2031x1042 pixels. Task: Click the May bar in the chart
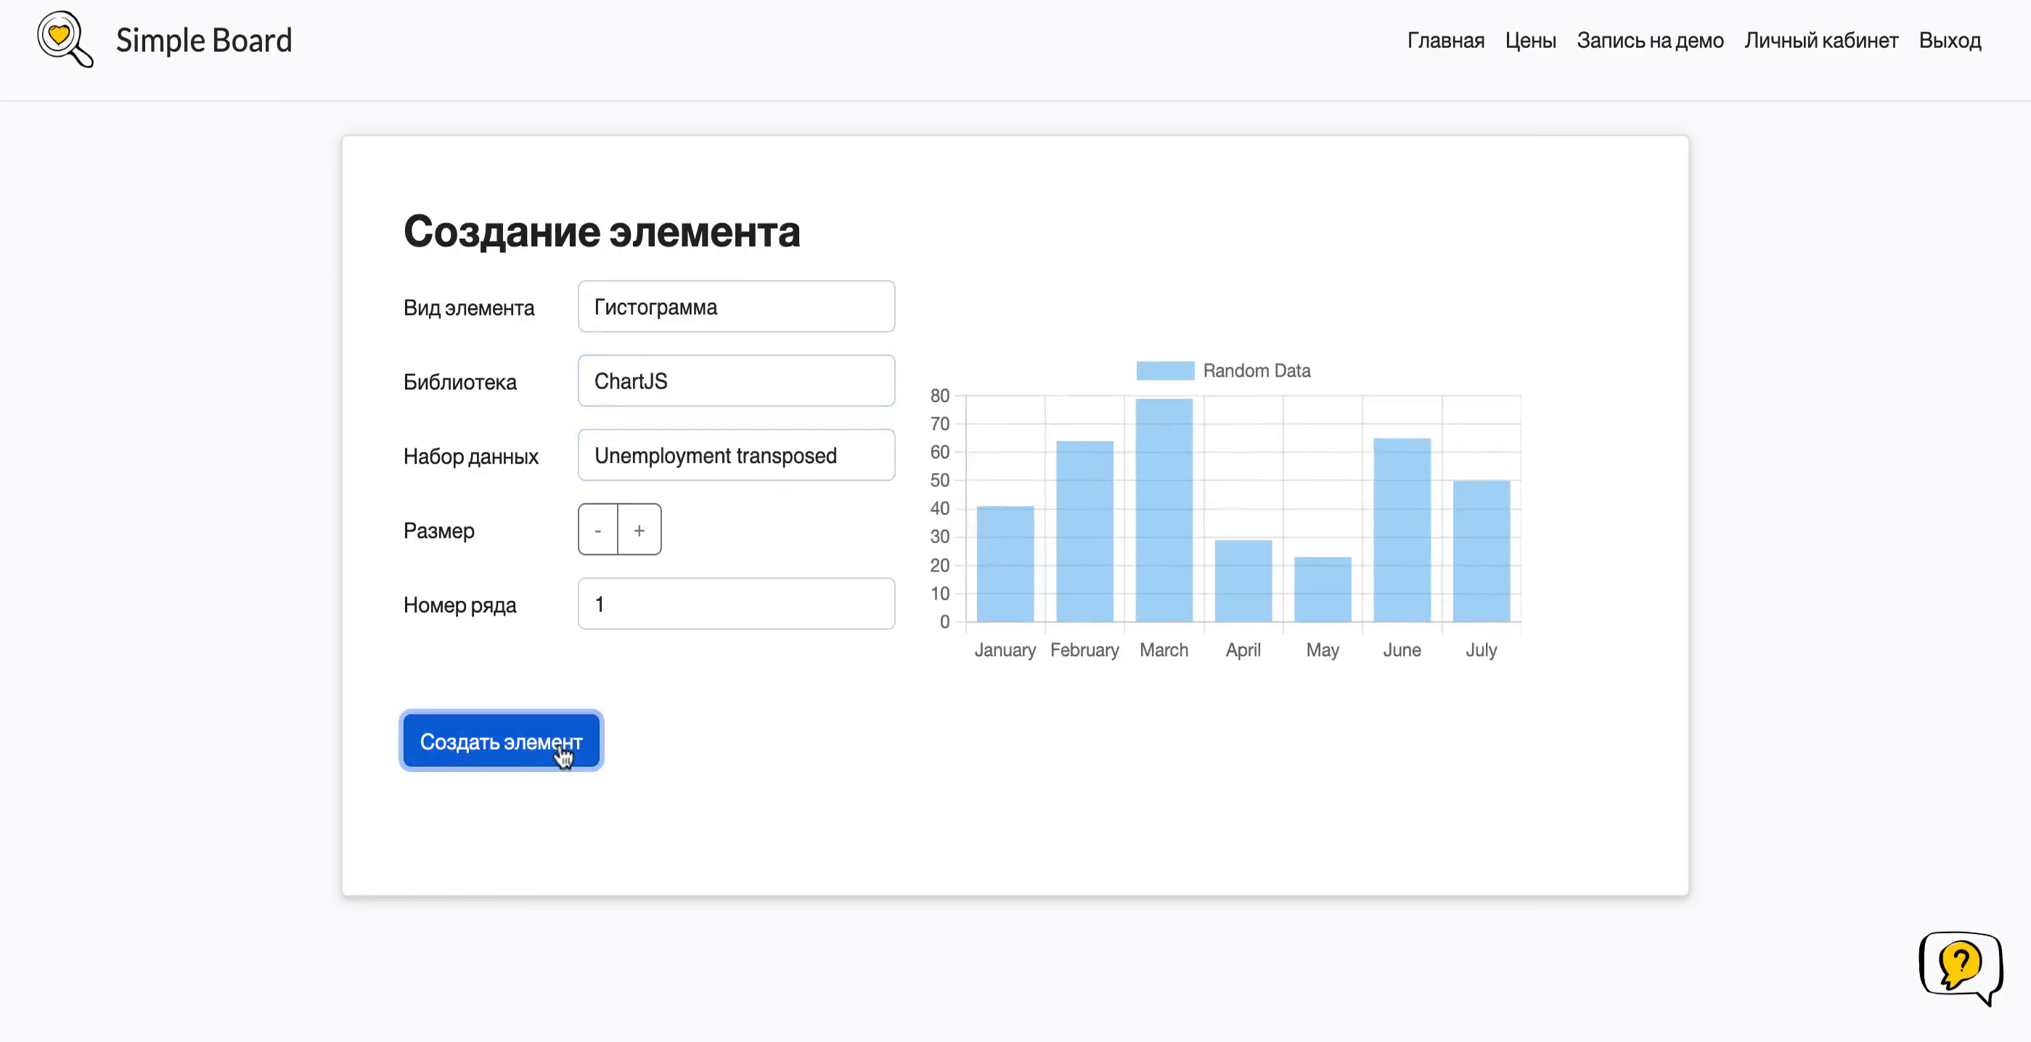[x=1323, y=590]
